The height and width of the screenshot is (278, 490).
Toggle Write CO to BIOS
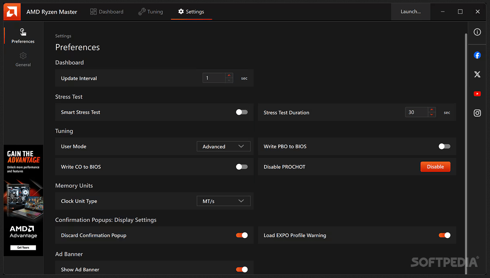point(242,166)
